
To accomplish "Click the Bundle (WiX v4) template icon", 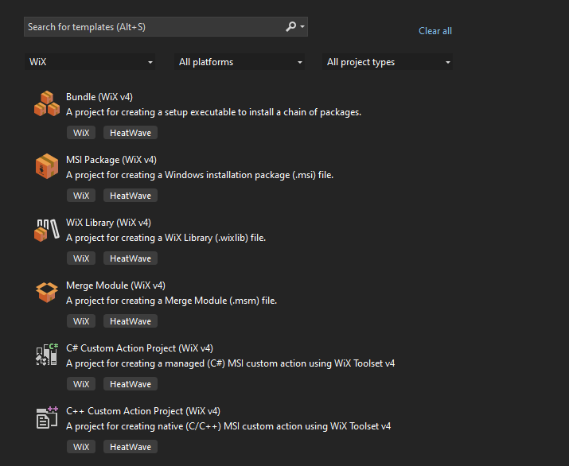I will click(46, 104).
